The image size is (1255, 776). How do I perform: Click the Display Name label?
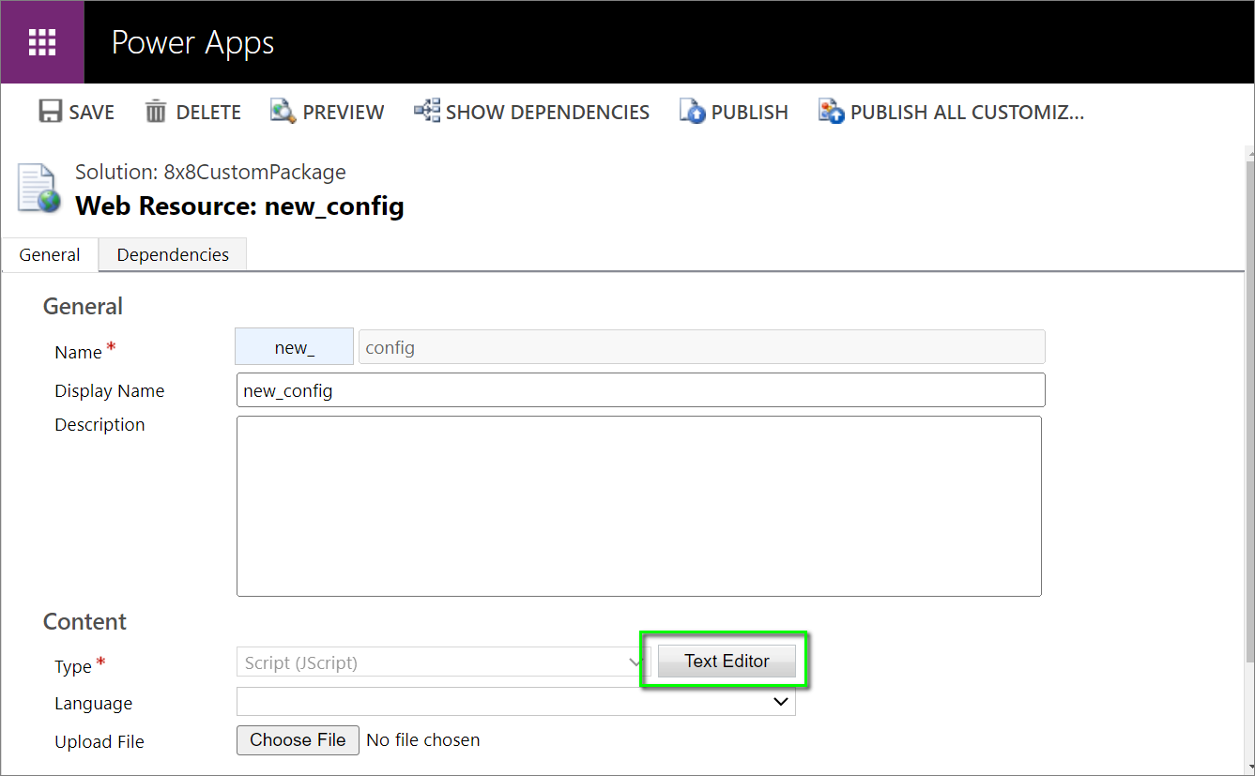click(110, 391)
